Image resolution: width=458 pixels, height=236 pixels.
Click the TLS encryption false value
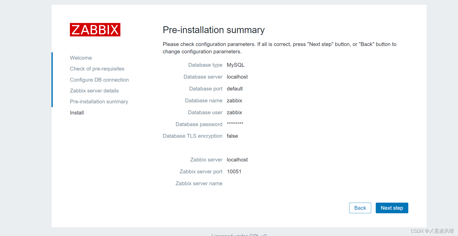[x=232, y=136]
